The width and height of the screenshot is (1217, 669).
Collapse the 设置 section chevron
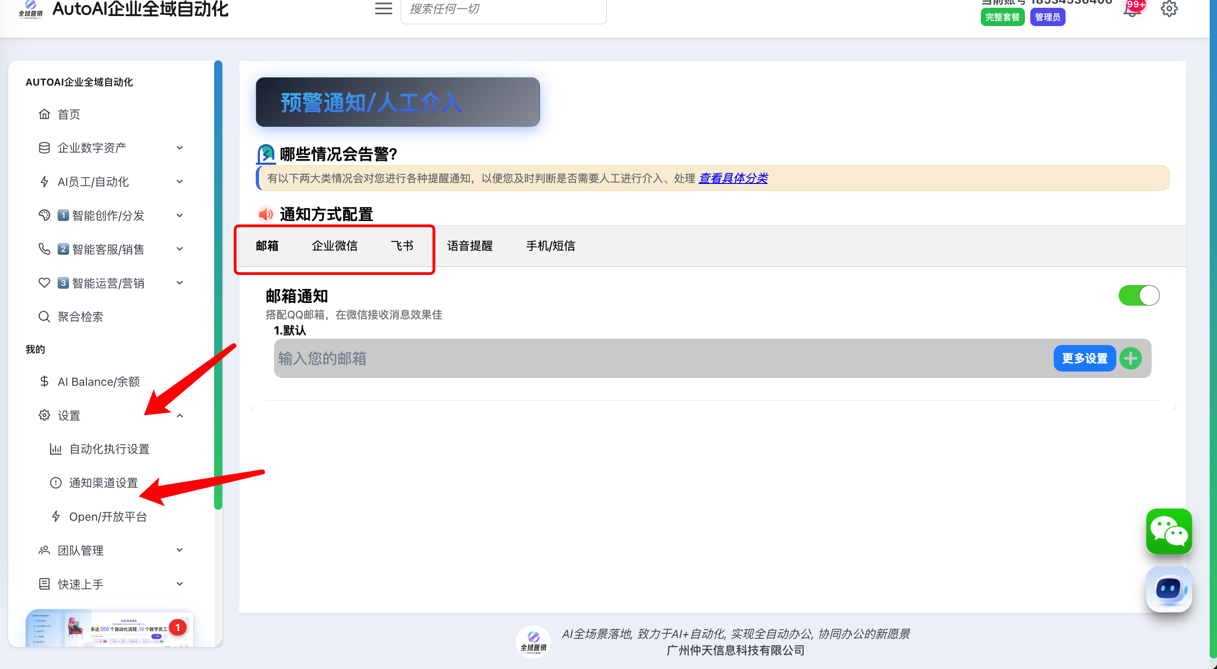click(x=179, y=416)
